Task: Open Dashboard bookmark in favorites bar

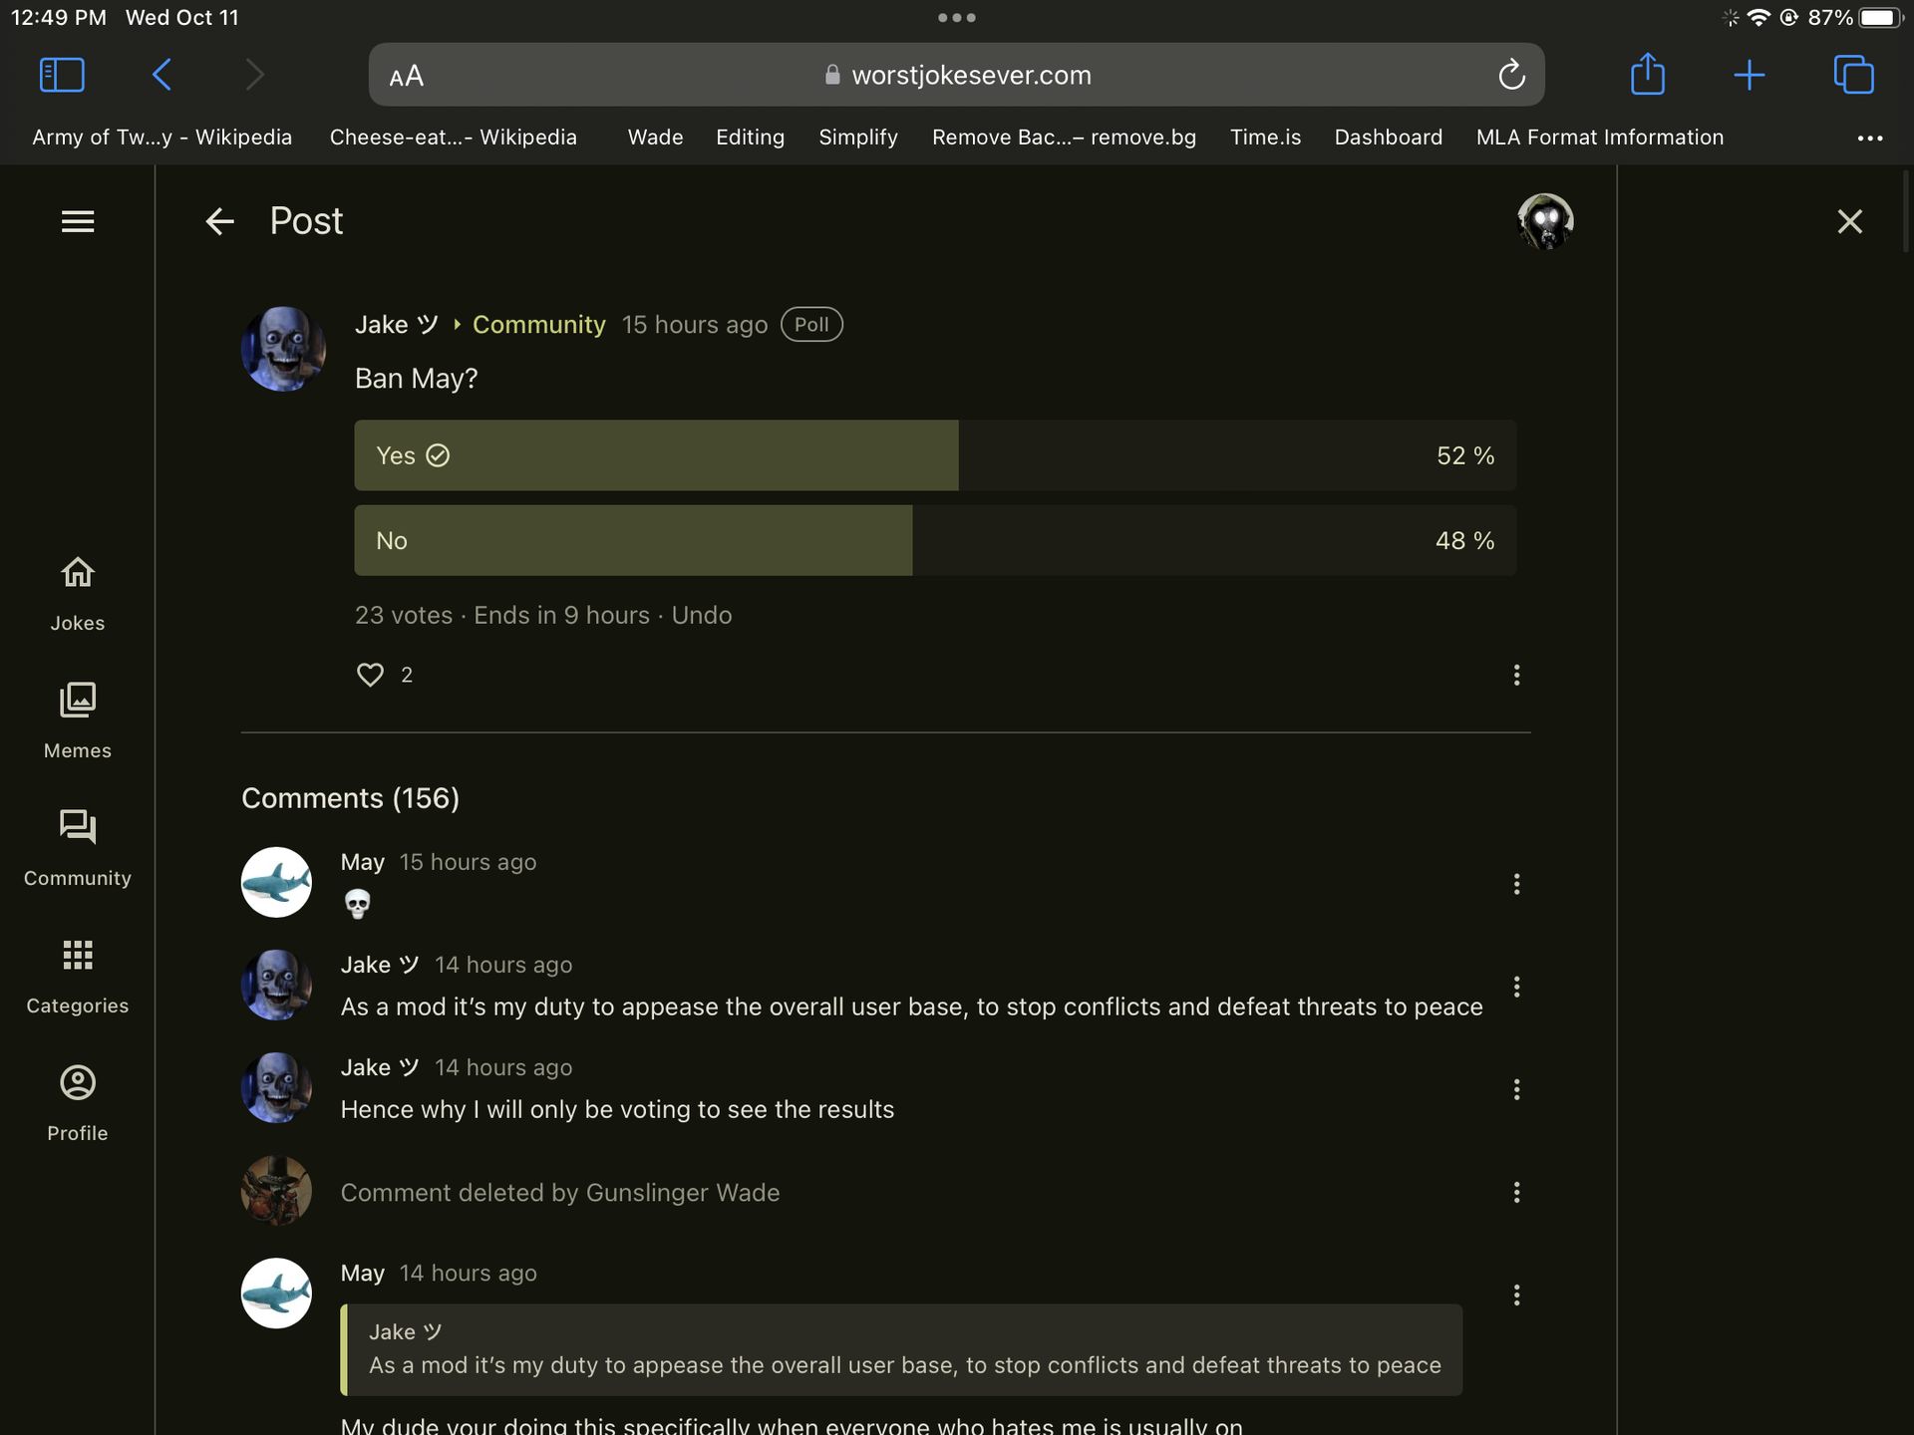Action: [x=1388, y=138]
